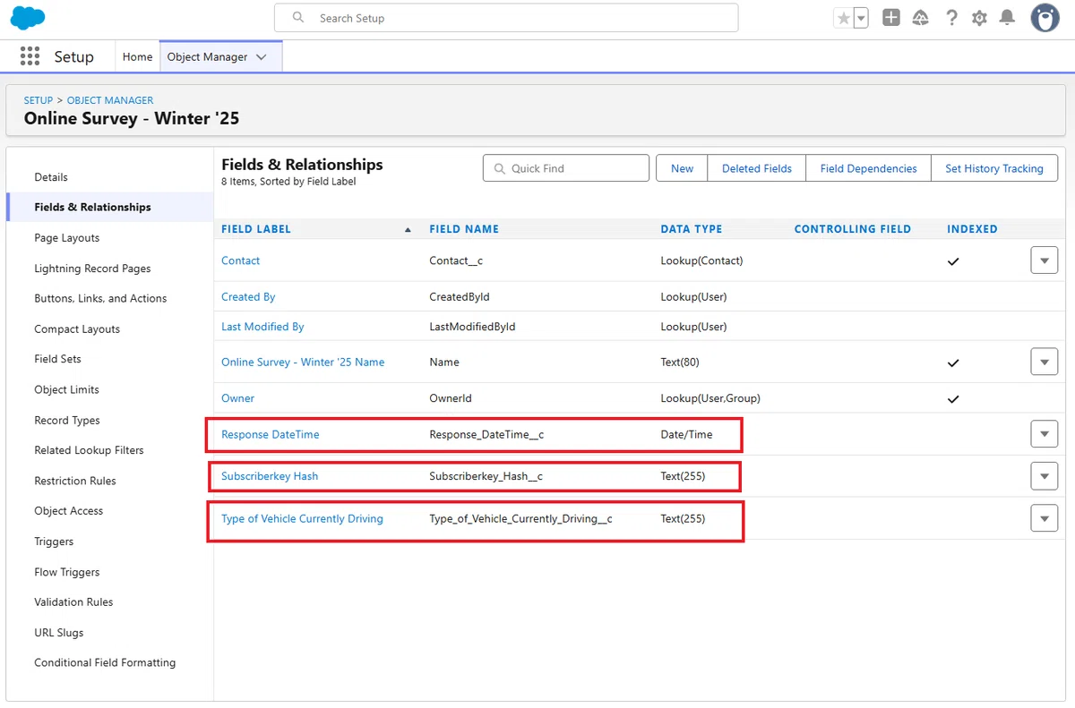Open Type of Vehicle row action dropdown
1075x708 pixels.
pos(1044,518)
